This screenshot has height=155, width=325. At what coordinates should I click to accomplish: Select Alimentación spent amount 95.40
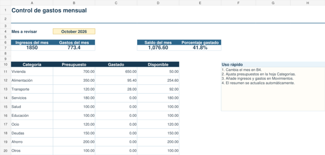click(116, 80)
